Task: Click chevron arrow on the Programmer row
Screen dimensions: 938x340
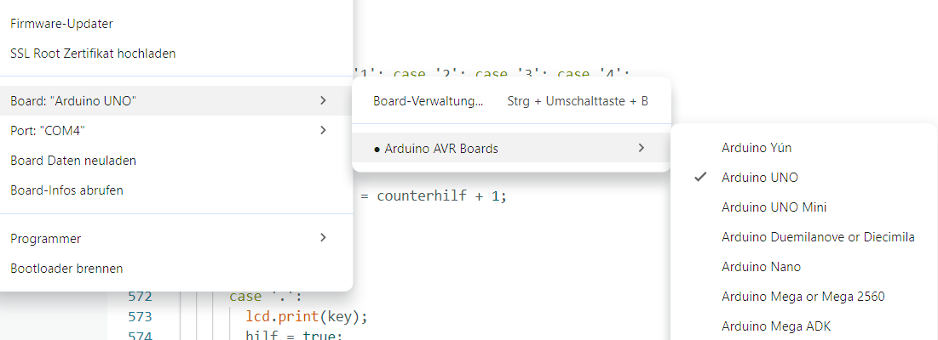Action: pos(323,237)
